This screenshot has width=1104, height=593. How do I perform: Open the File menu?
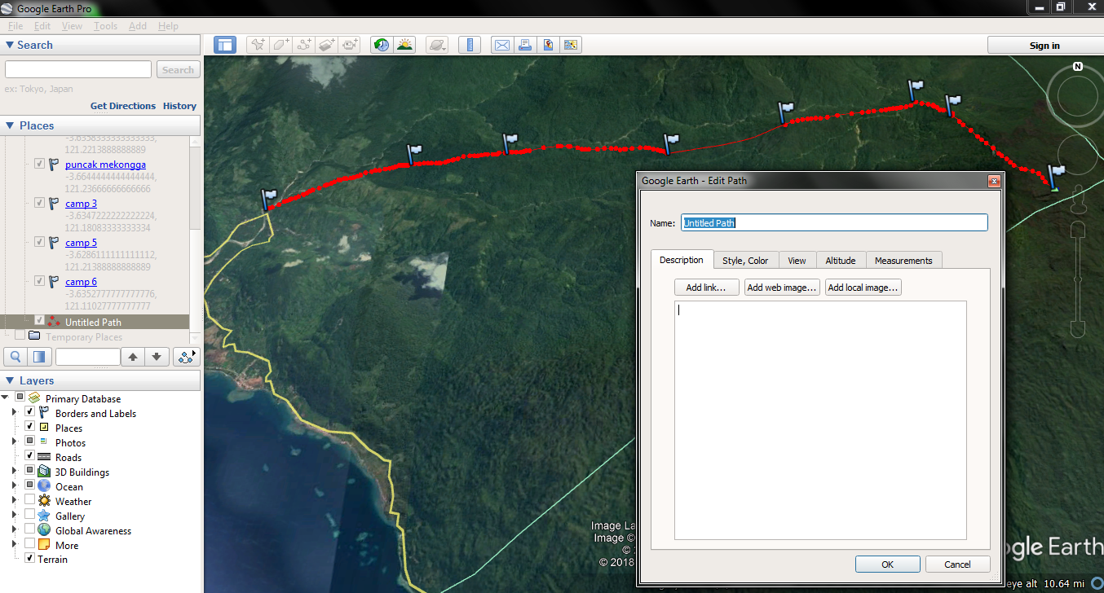tap(15, 26)
